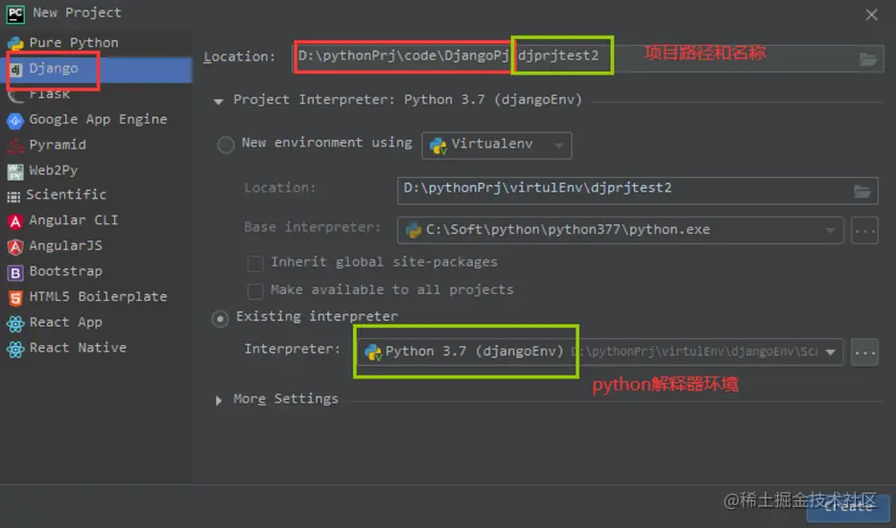
Task: Select Scientific project type
Action: point(96,195)
